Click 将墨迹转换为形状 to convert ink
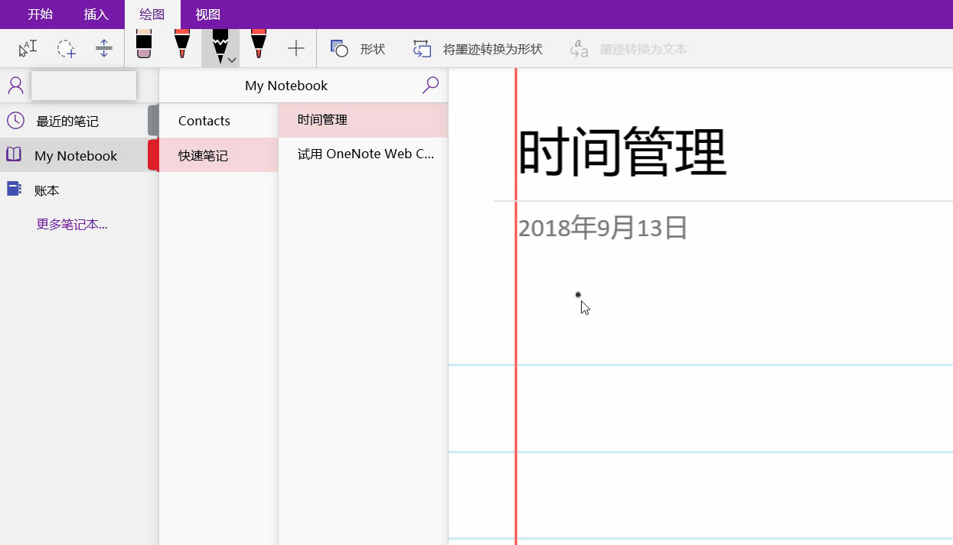This screenshot has height=545, width=953. click(478, 47)
